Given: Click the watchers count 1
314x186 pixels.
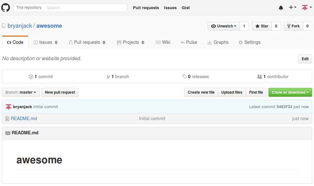Looking at the screenshot, I should click(x=244, y=26).
